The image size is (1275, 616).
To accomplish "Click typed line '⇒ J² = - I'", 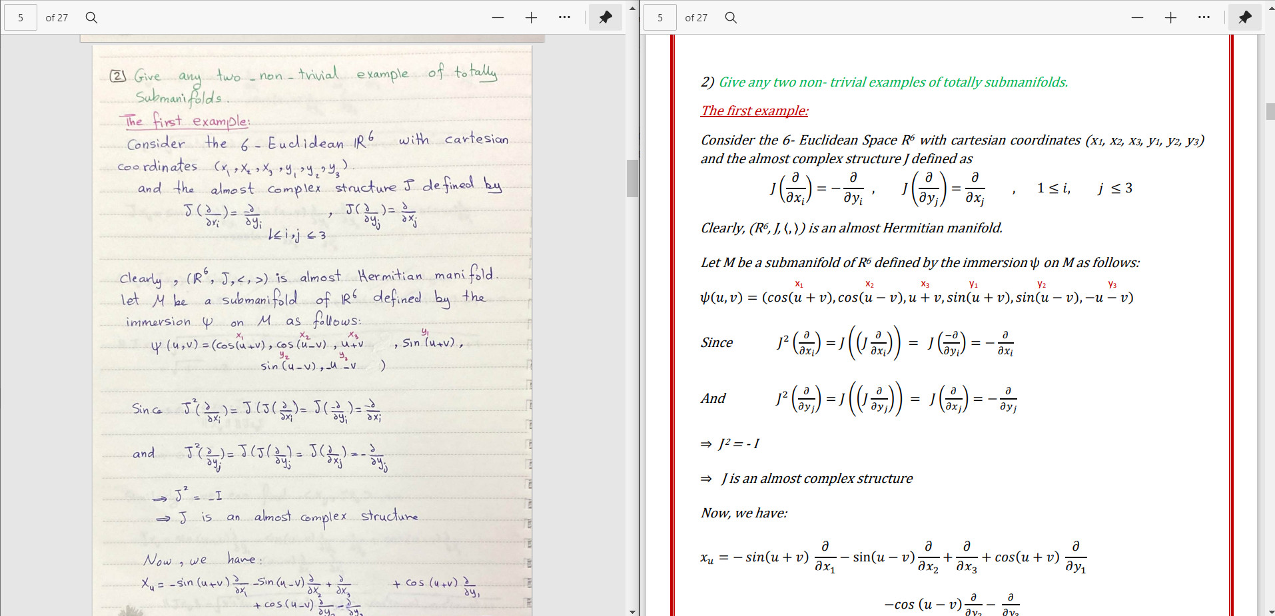I will [x=729, y=444].
